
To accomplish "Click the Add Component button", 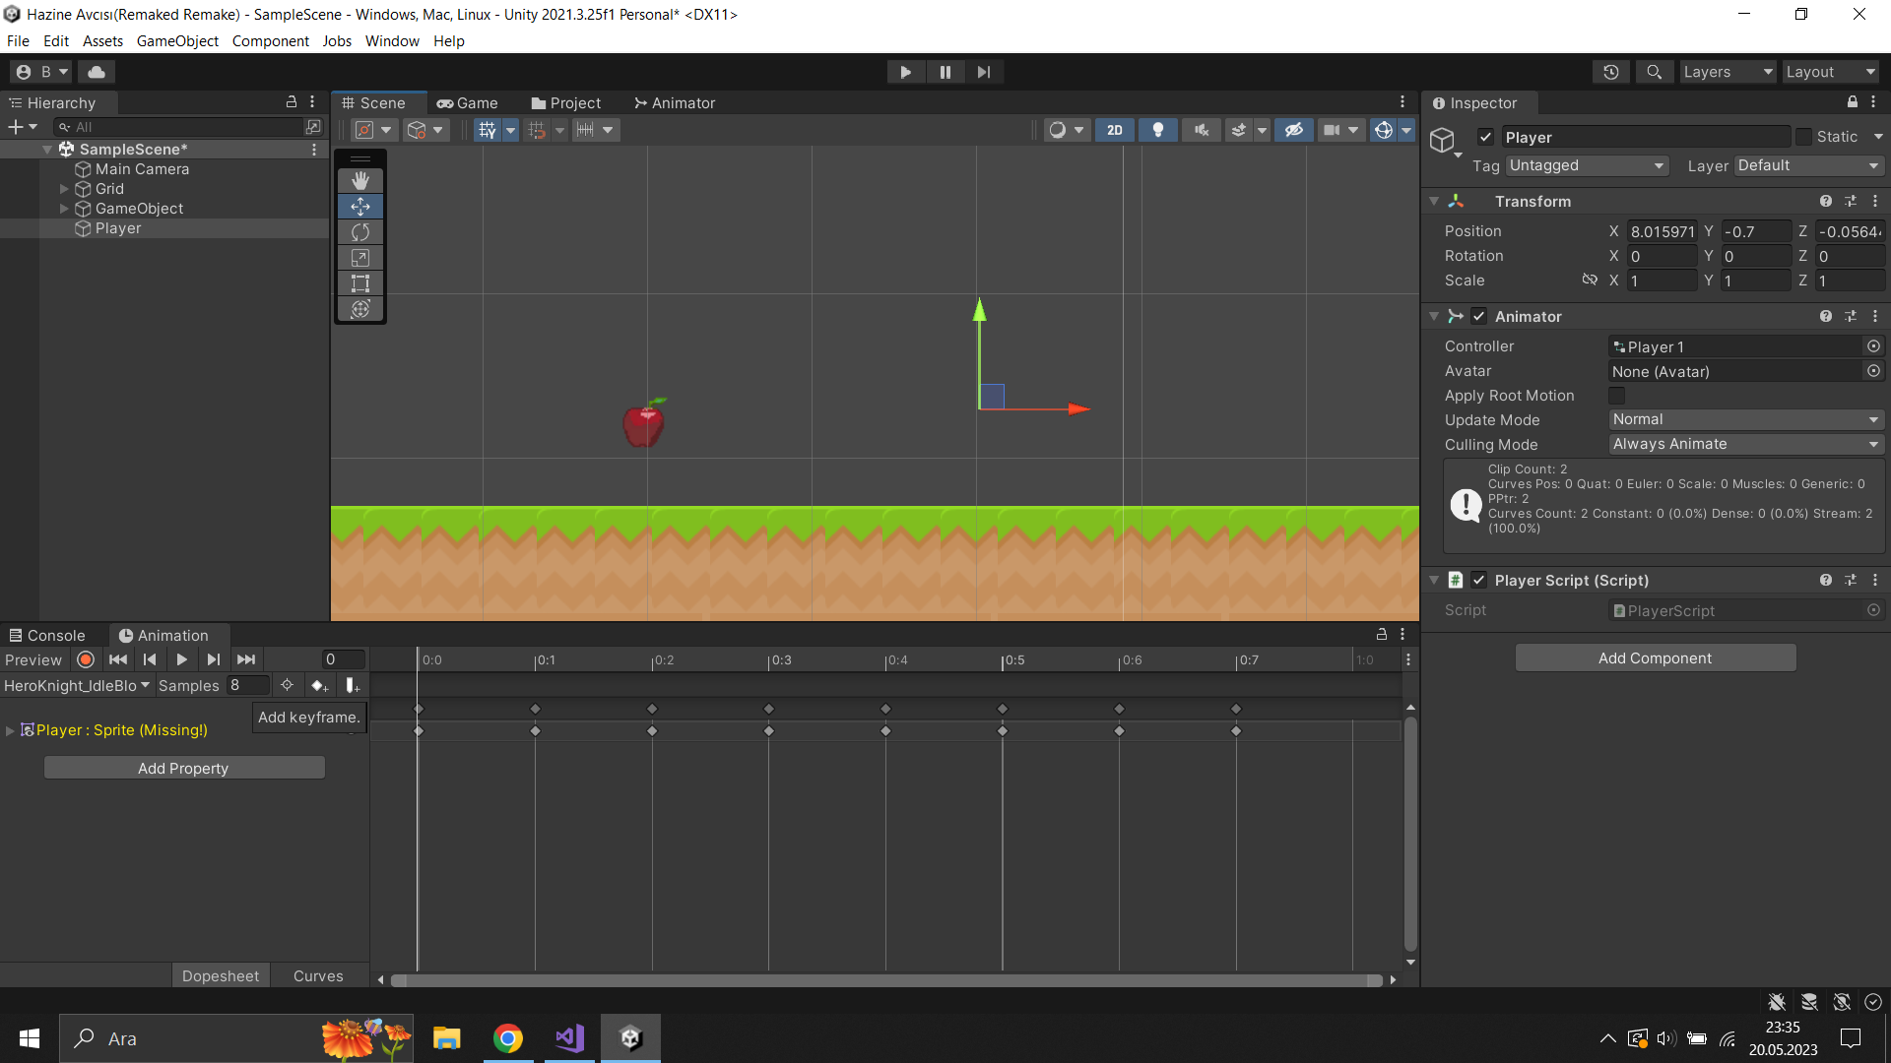I will [1655, 658].
